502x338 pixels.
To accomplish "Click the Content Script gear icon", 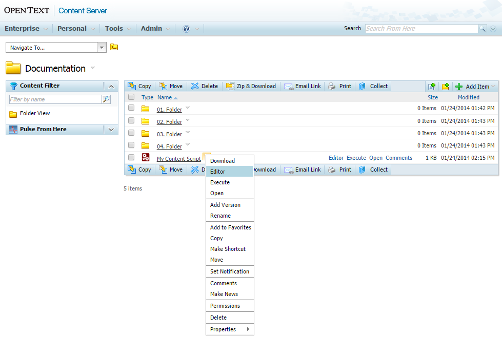I will (146, 158).
